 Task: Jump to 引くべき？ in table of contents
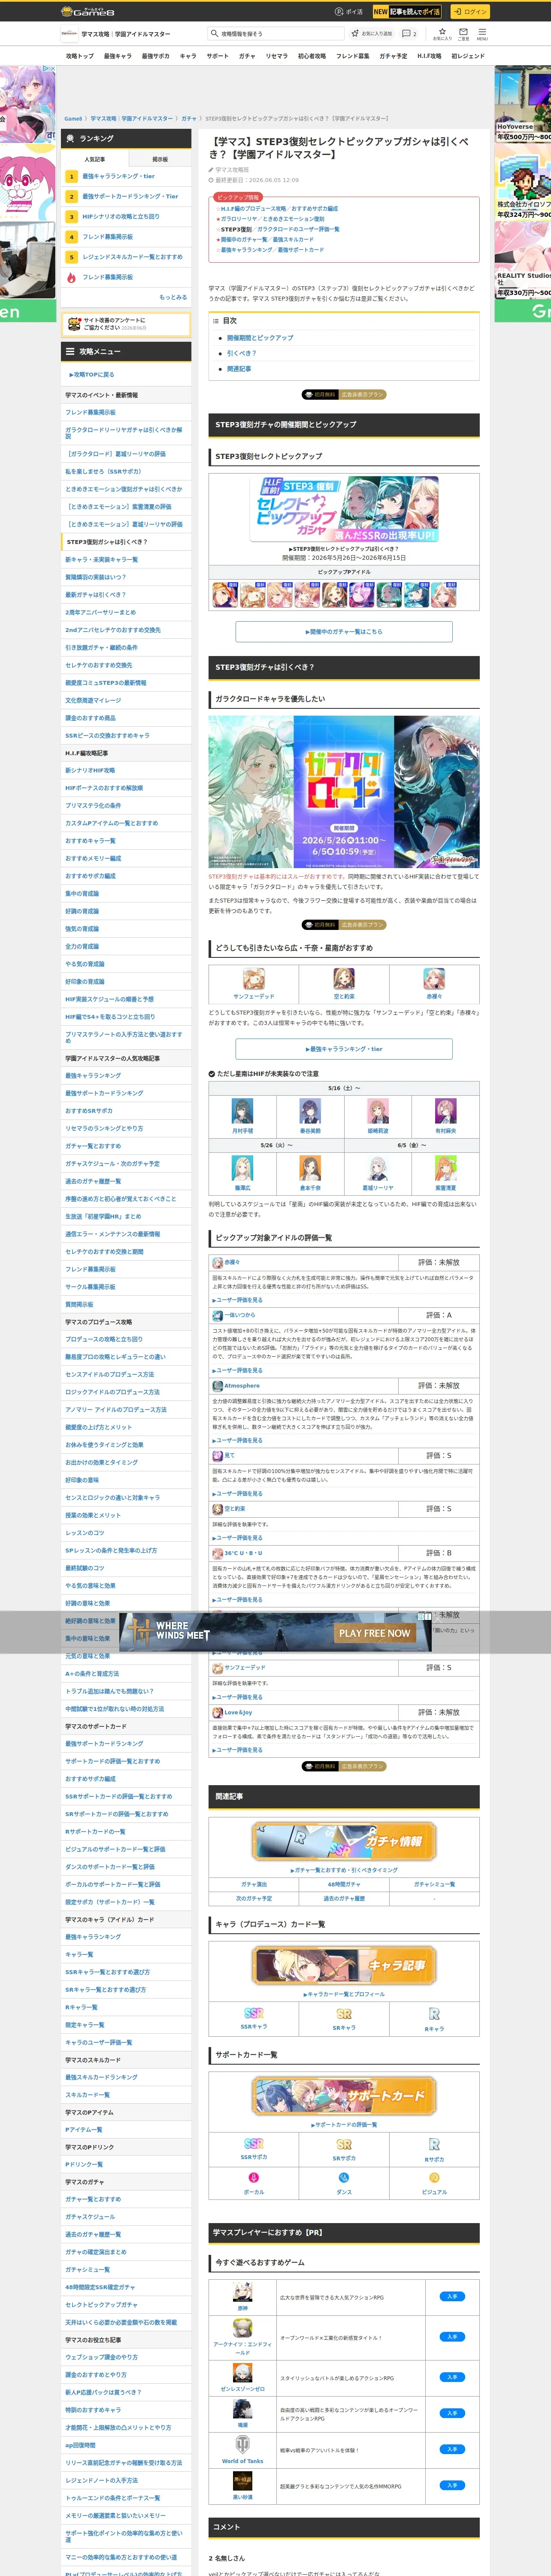click(241, 353)
